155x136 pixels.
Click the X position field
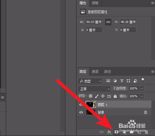click(x=94, y=30)
